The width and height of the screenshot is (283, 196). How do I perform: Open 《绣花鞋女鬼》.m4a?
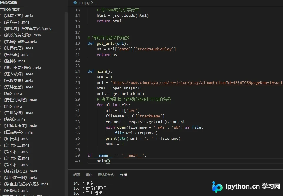tap(20, 172)
